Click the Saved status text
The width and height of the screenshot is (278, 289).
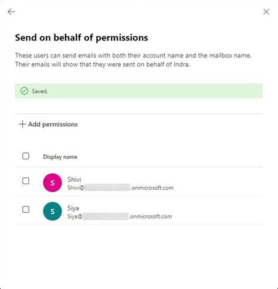(40, 91)
